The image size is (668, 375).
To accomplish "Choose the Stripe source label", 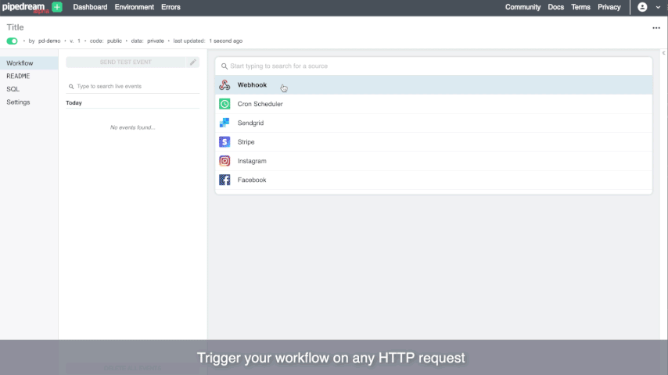I will 246,141.
